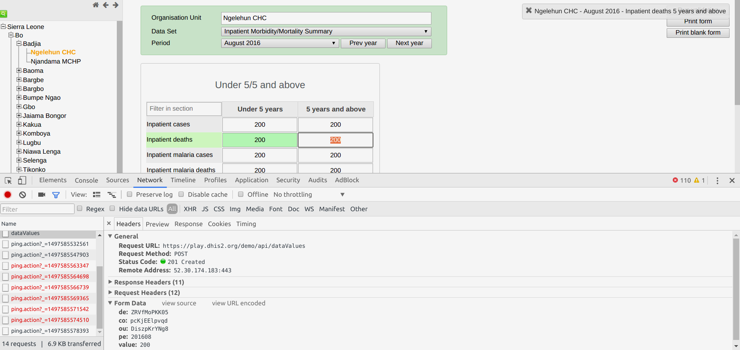Expand the Baoma tree node
This screenshot has height=350, width=740.
point(19,70)
